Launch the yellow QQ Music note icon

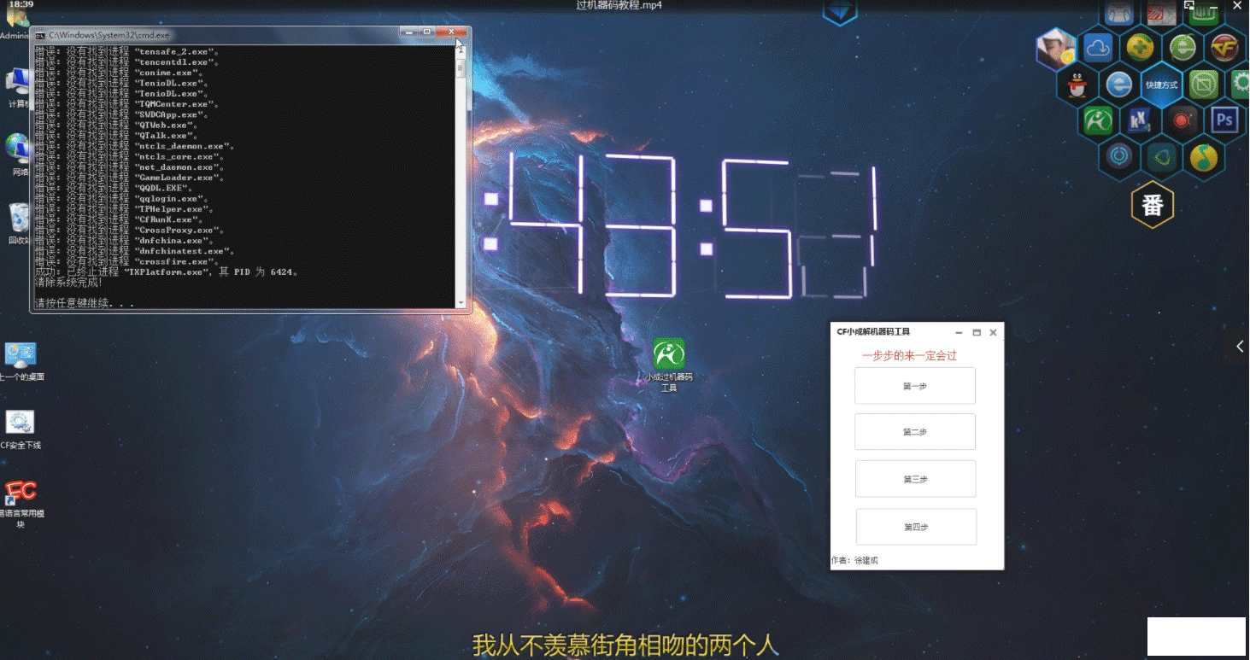[x=1203, y=157]
